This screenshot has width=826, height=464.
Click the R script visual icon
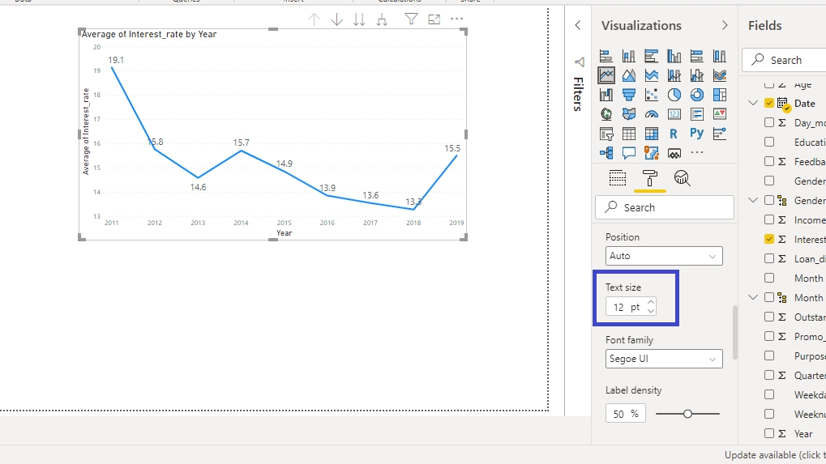click(674, 134)
